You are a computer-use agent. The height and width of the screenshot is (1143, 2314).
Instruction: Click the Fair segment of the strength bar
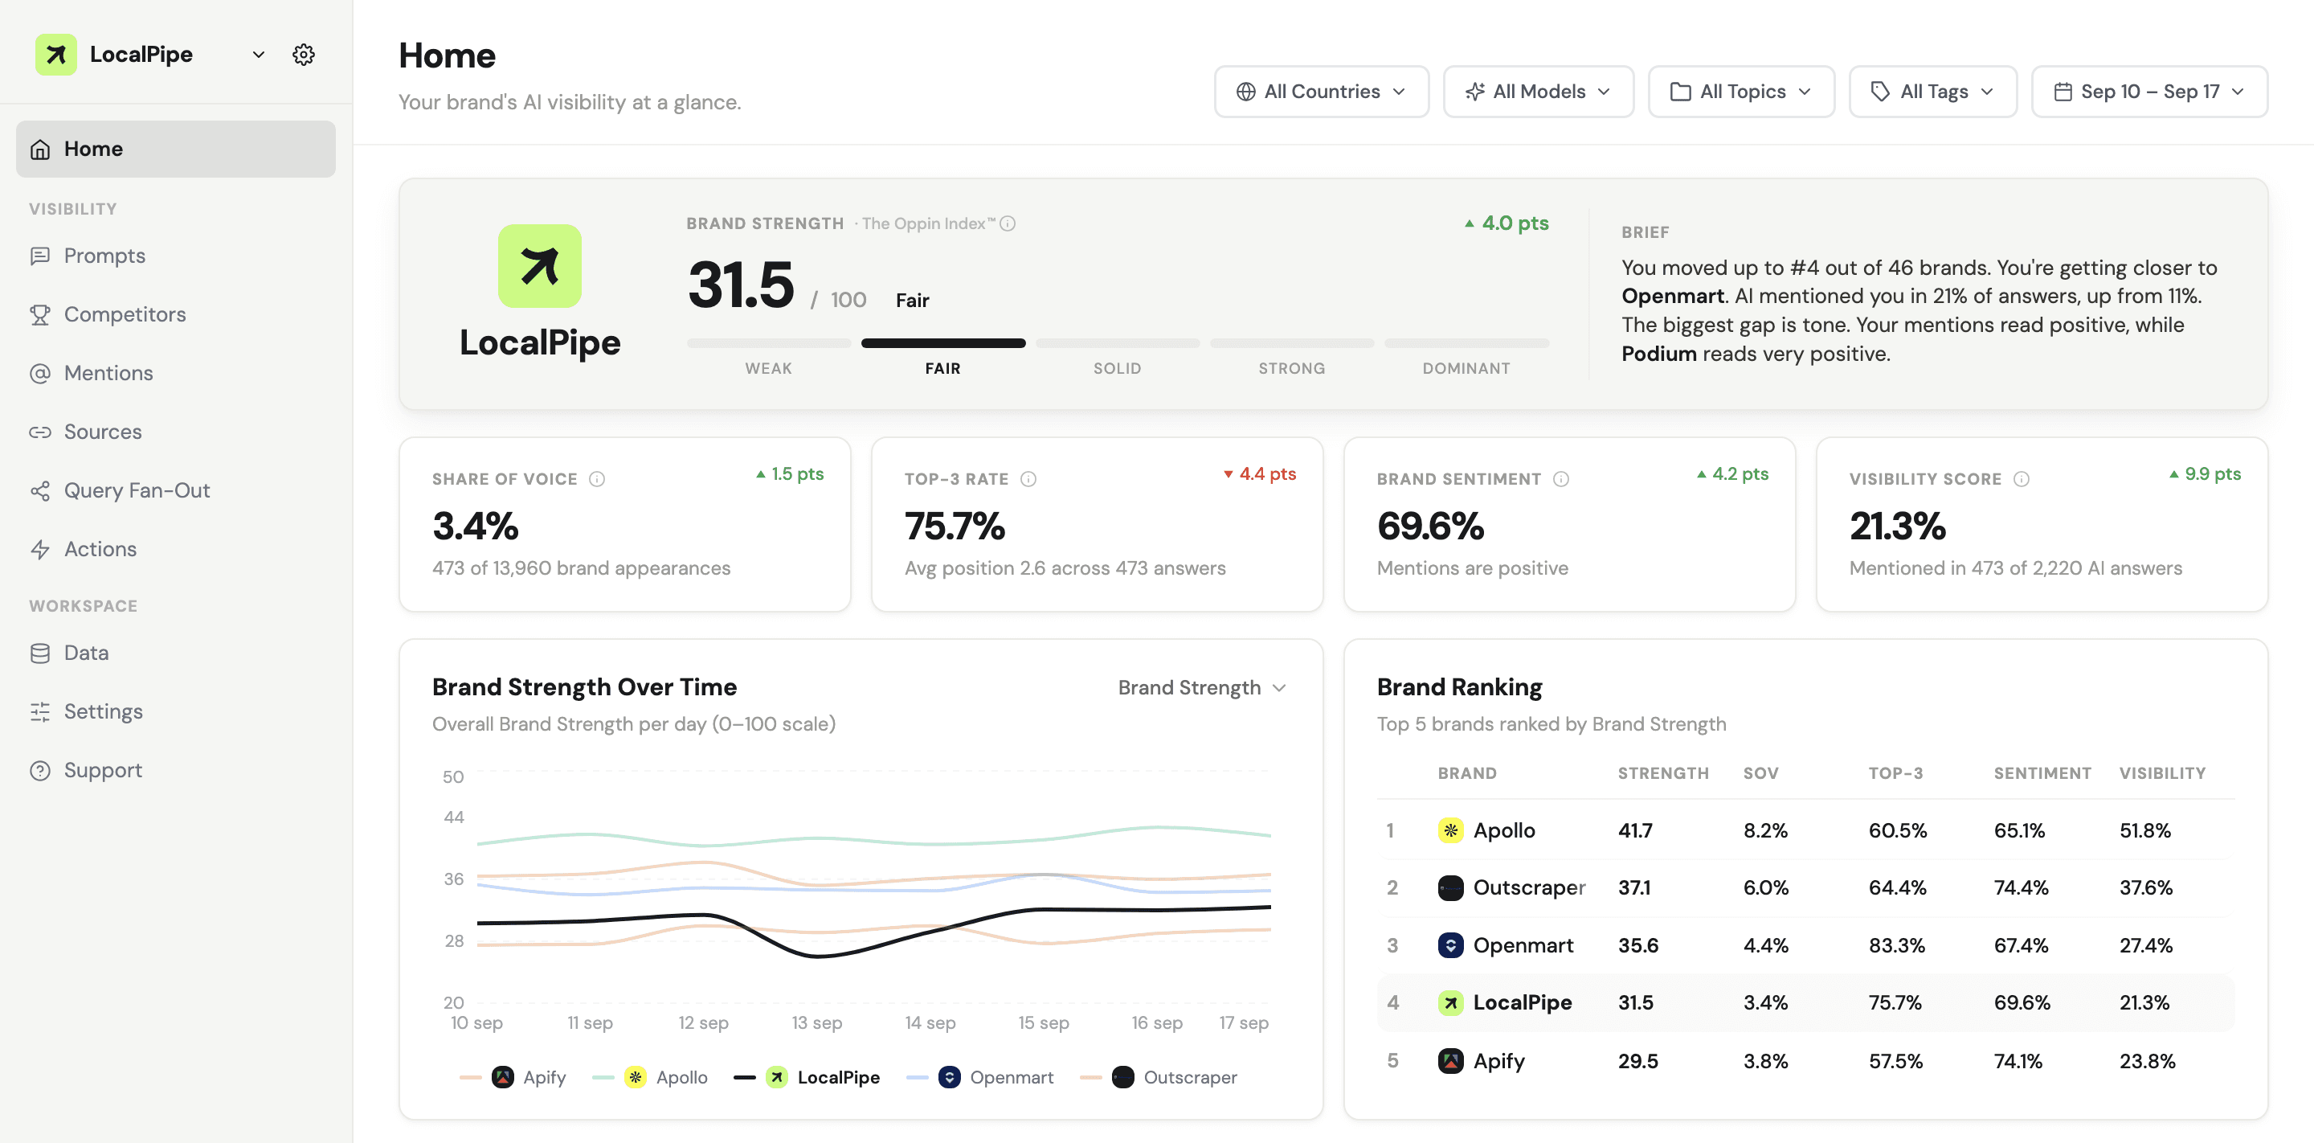pos(943,342)
